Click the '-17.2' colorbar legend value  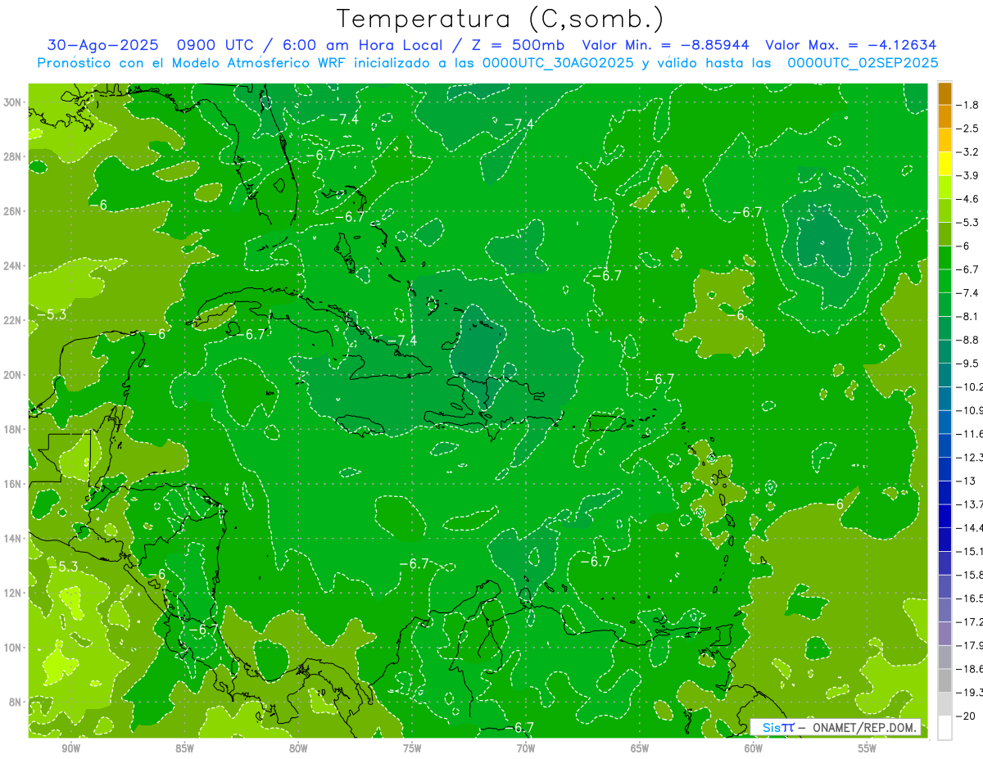coord(971,622)
